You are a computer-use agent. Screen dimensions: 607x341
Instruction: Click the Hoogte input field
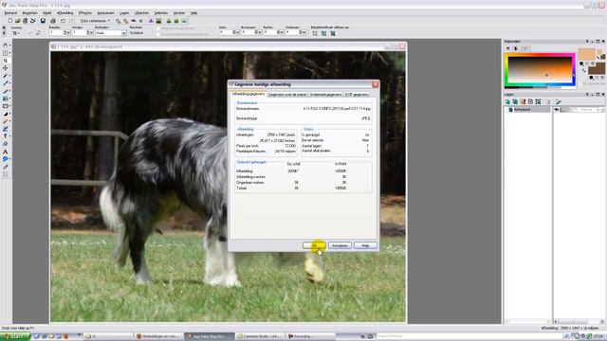[80, 33]
